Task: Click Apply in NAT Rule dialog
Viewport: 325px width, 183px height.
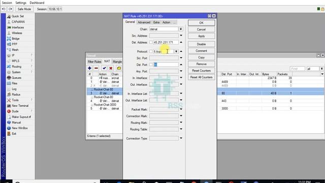Action: pyautogui.click(x=201, y=36)
